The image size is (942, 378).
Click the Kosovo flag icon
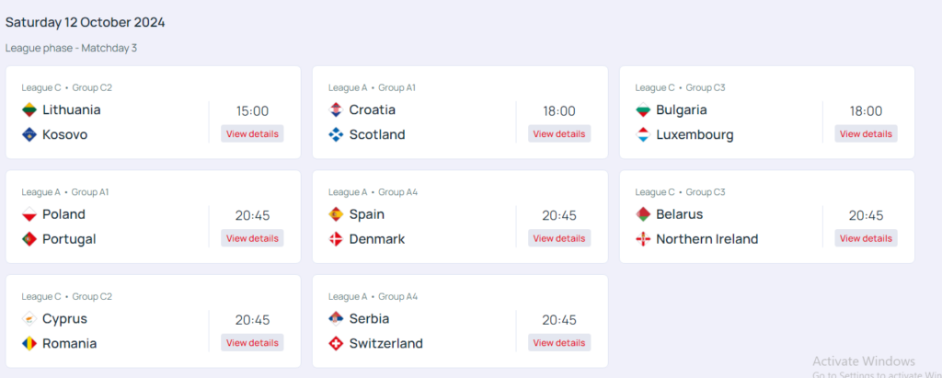coord(29,135)
